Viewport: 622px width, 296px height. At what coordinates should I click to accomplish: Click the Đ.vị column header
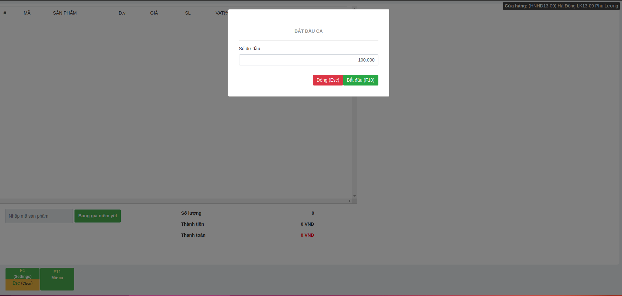point(122,13)
